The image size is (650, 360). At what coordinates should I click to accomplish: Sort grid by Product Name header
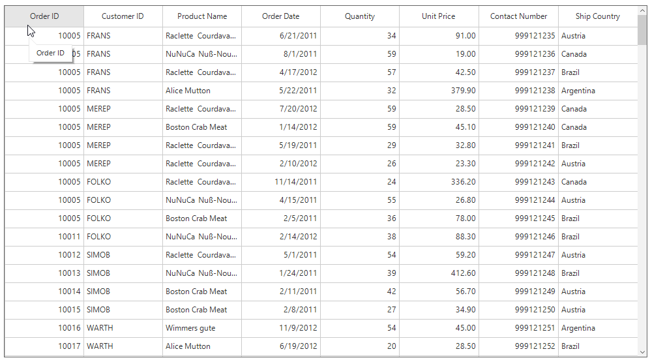pyautogui.click(x=202, y=16)
